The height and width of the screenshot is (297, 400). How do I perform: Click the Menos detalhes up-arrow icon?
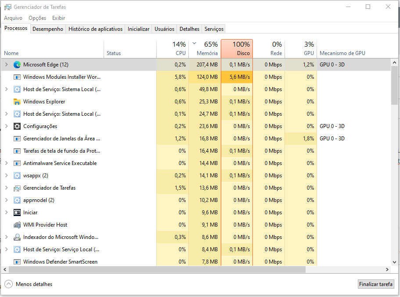tap(8, 284)
